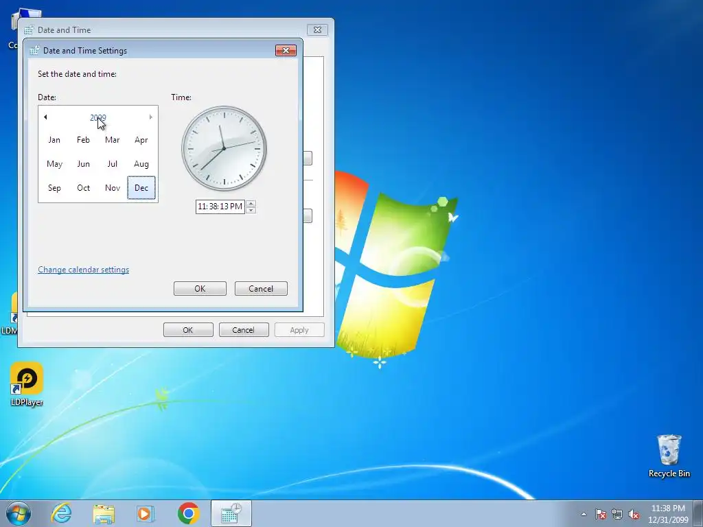Screen dimensions: 703x527
Task: Select May in the month grid
Action: pos(54,164)
